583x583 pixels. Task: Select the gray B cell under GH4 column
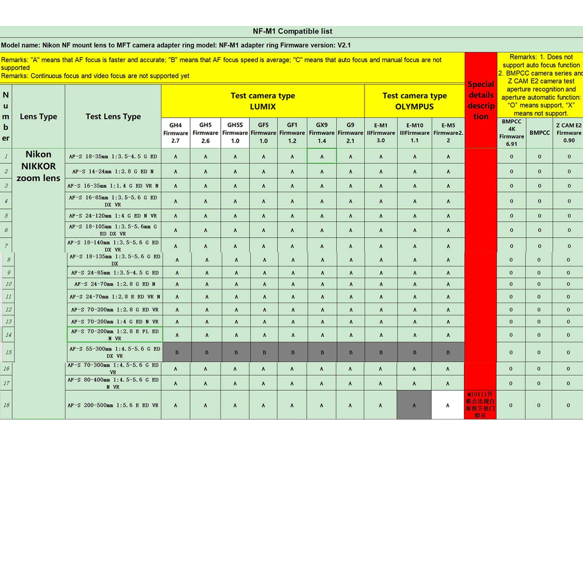tap(177, 352)
